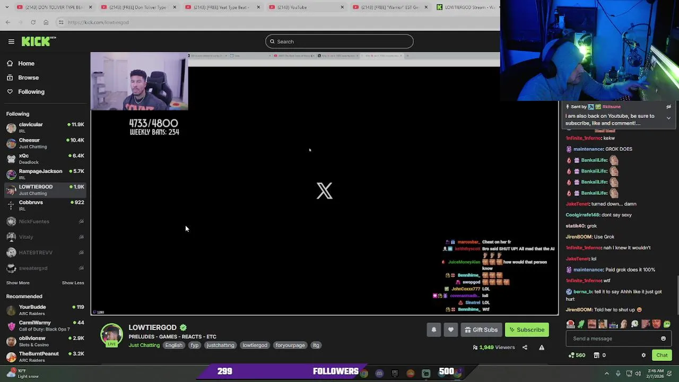Open chat settings gear icon
The height and width of the screenshot is (382, 679).
click(643, 355)
